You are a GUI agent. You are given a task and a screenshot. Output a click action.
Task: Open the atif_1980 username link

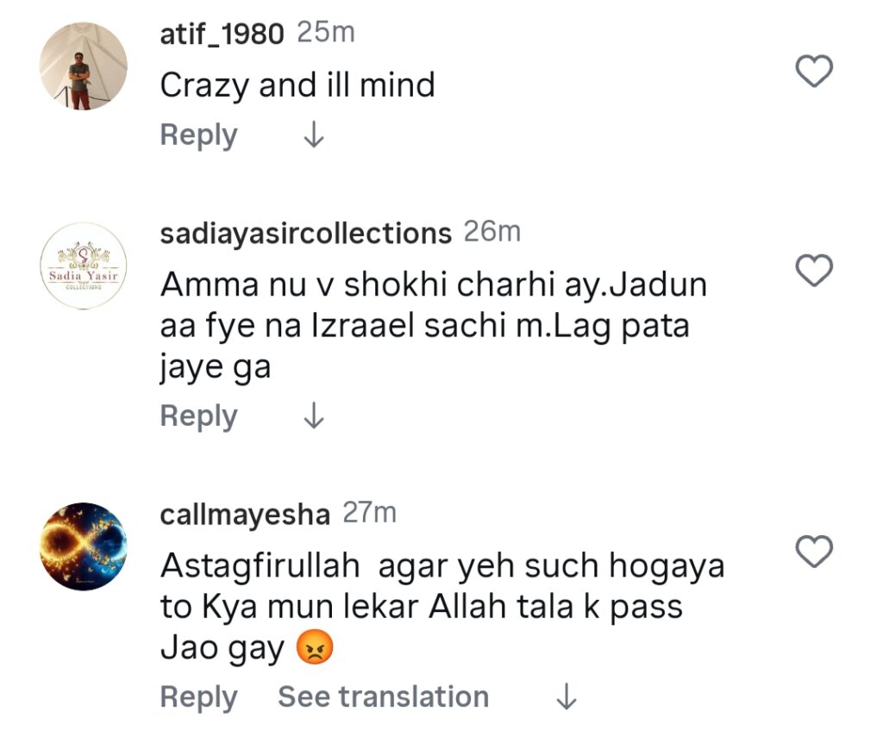click(222, 34)
